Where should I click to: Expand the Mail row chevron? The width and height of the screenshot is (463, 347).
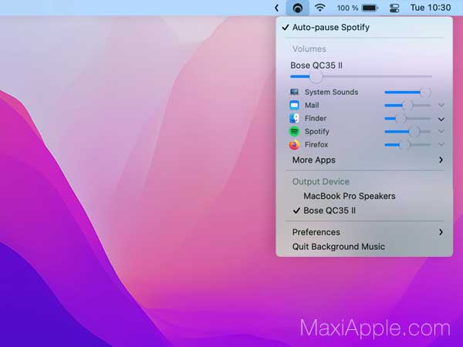441,105
